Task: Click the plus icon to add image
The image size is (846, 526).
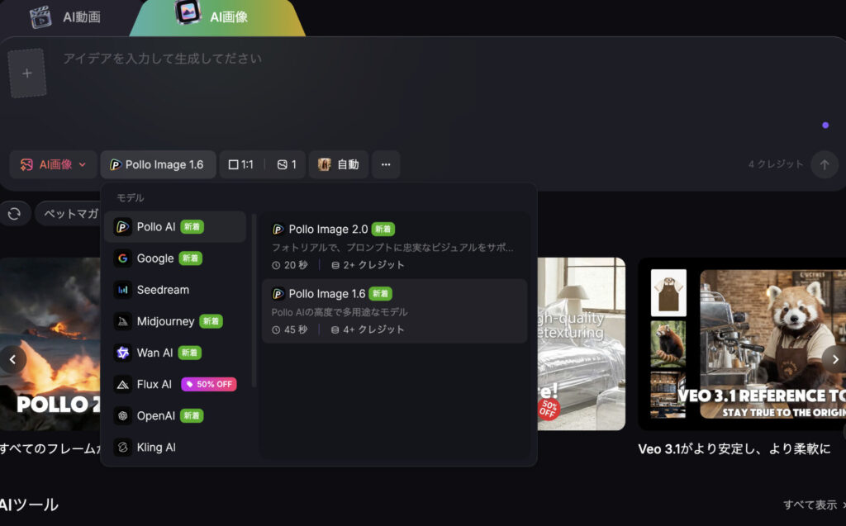Action: point(27,73)
